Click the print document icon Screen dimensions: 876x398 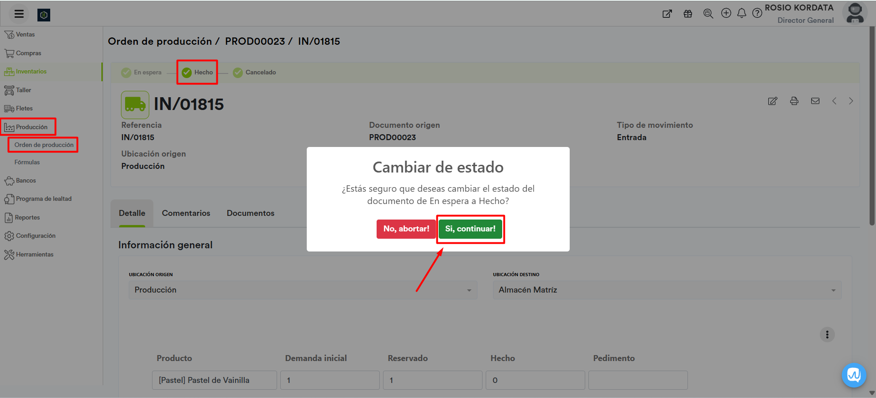click(794, 101)
